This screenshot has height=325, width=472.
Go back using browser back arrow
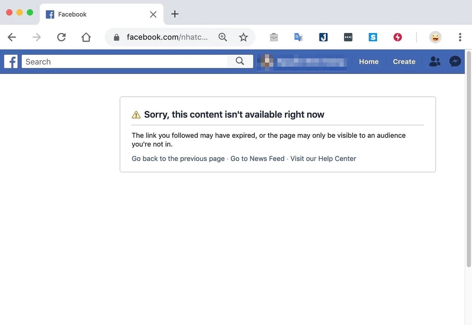coord(12,37)
